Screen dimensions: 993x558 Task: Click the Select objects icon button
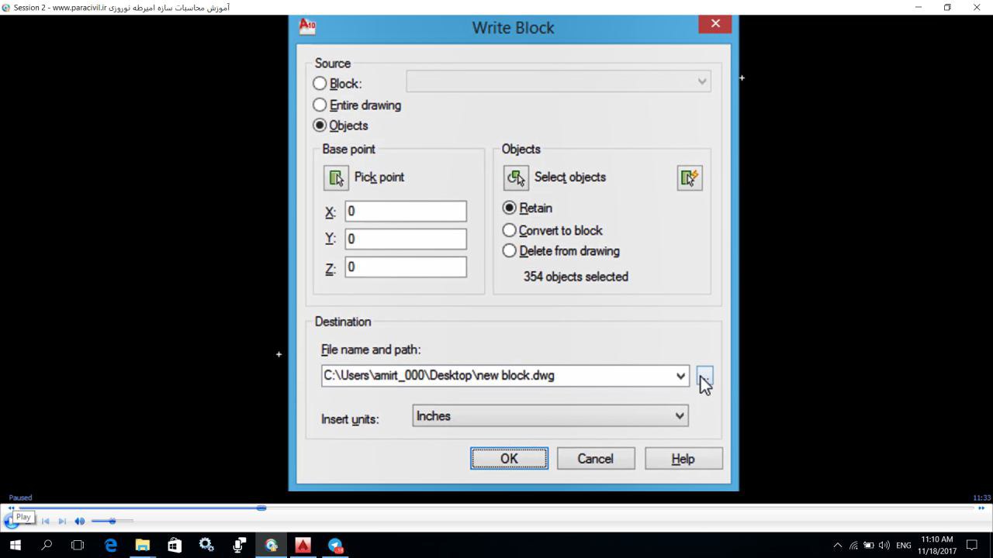516,177
